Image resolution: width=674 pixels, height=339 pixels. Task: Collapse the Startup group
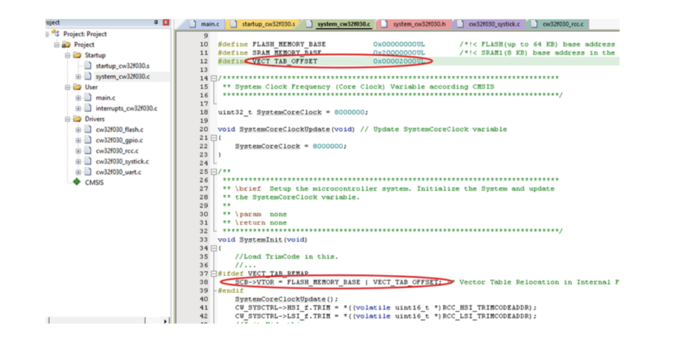(x=67, y=56)
